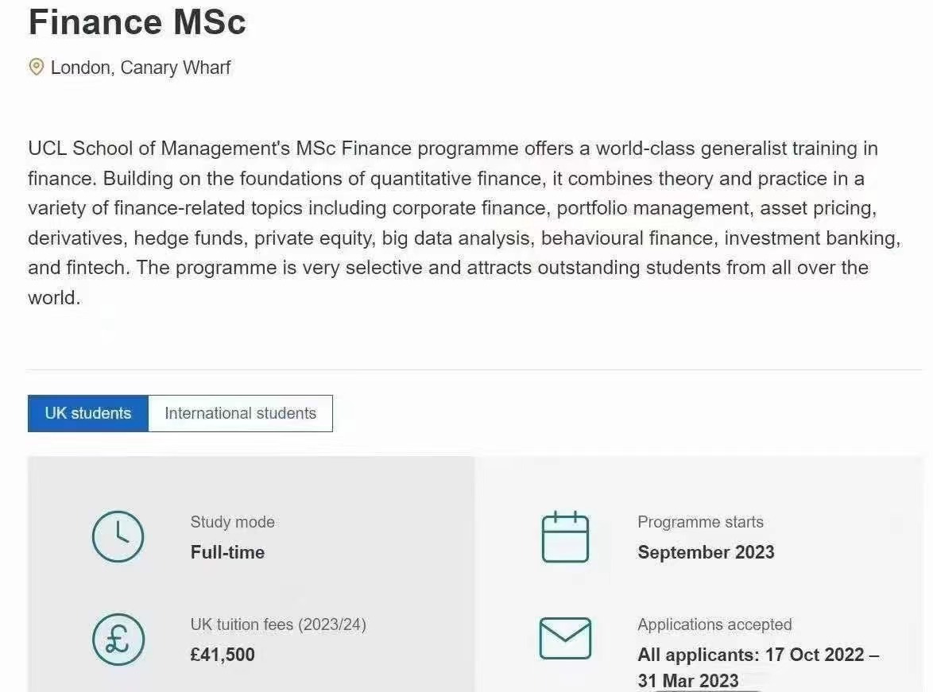
Task: Click the pound sign tuition fees icon
Action: pyautogui.click(x=118, y=640)
